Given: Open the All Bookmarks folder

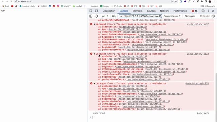Looking at the screenshot, I should (x=208, y=6).
